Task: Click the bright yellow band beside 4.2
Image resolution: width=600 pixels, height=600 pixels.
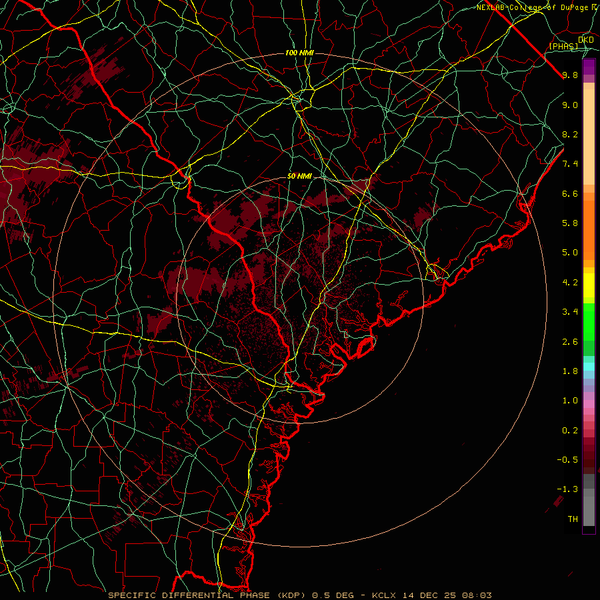Action: click(589, 285)
